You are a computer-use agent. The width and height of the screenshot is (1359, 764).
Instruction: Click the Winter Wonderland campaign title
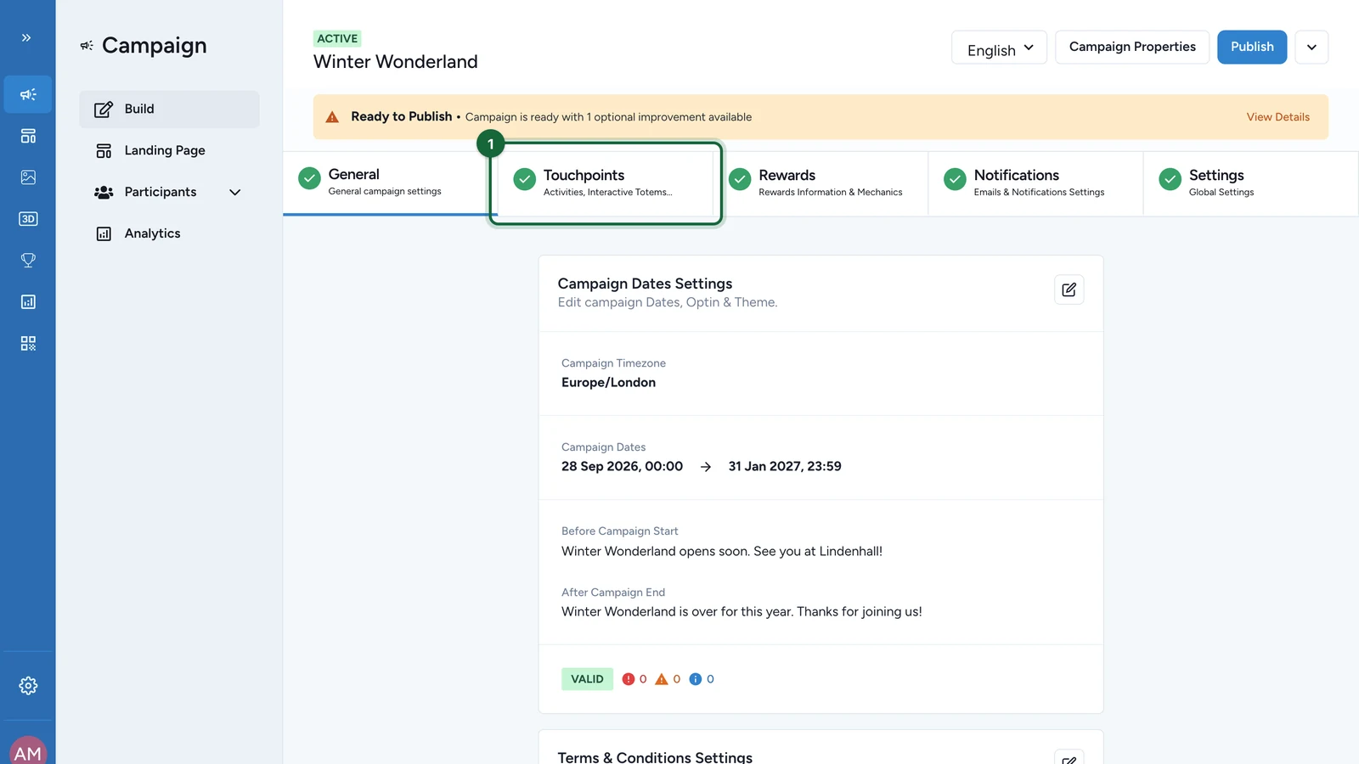click(395, 62)
